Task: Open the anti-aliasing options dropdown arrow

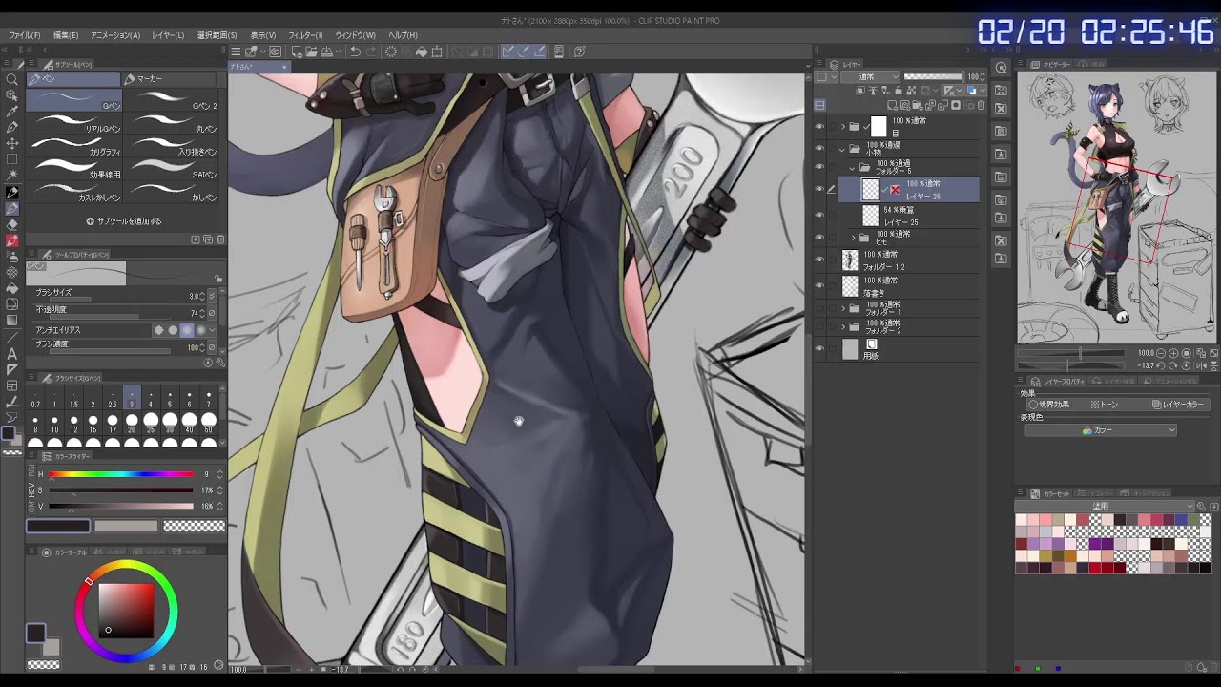Action: tap(210, 330)
